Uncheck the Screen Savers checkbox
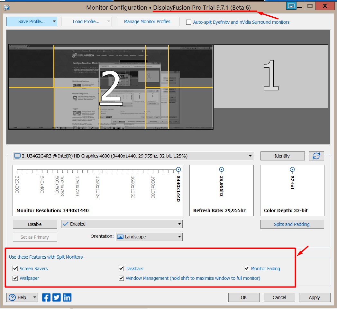This screenshot has height=309, width=337. (x=15, y=269)
